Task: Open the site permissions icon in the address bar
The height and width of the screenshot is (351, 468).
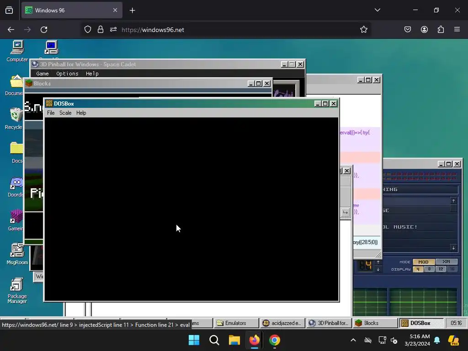Action: tap(113, 30)
